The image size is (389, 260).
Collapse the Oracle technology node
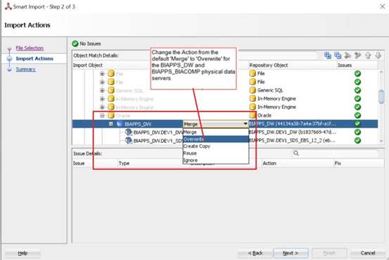[x=102, y=115]
